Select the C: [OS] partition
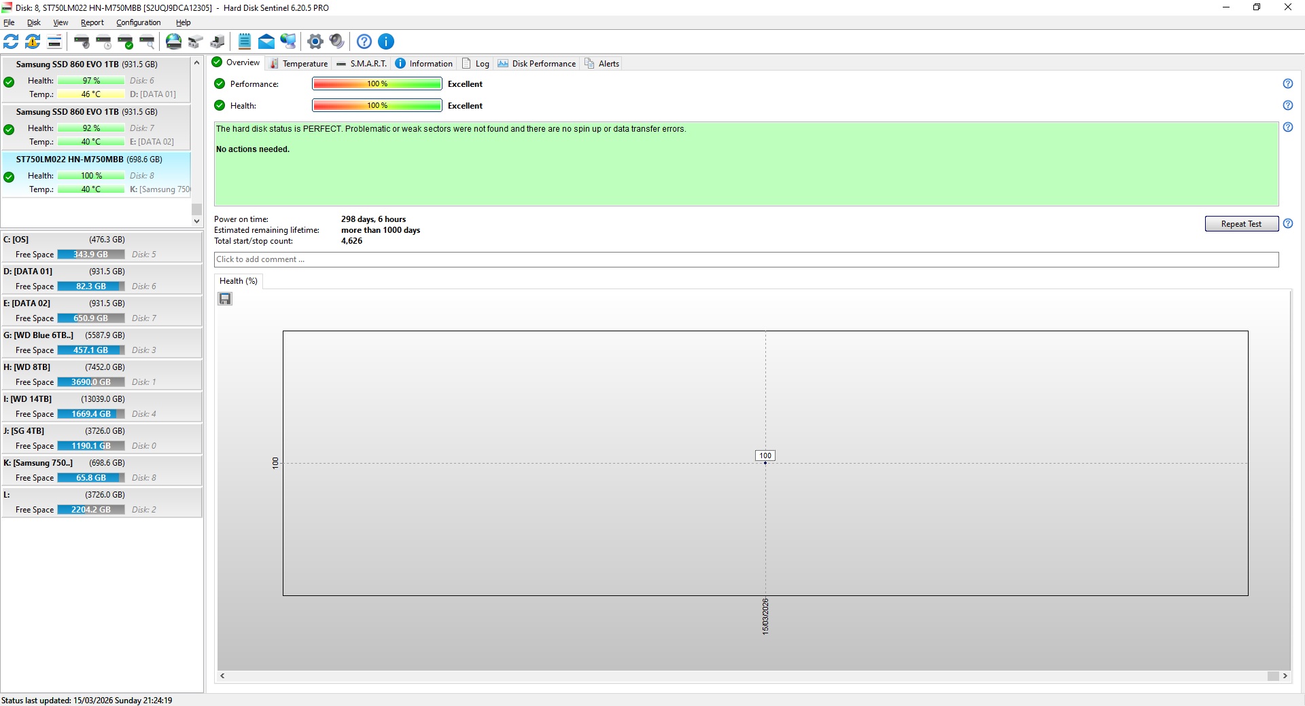Viewport: 1305px width, 706px height. [101, 247]
